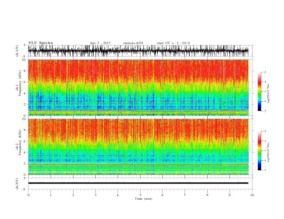The image size is (284, 219).
Task: Click the 'ch.1(V)' waveform axis label
Action: point(17,51)
